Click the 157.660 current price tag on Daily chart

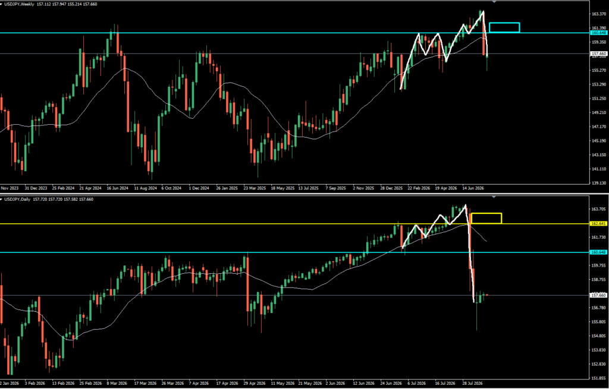click(x=599, y=296)
